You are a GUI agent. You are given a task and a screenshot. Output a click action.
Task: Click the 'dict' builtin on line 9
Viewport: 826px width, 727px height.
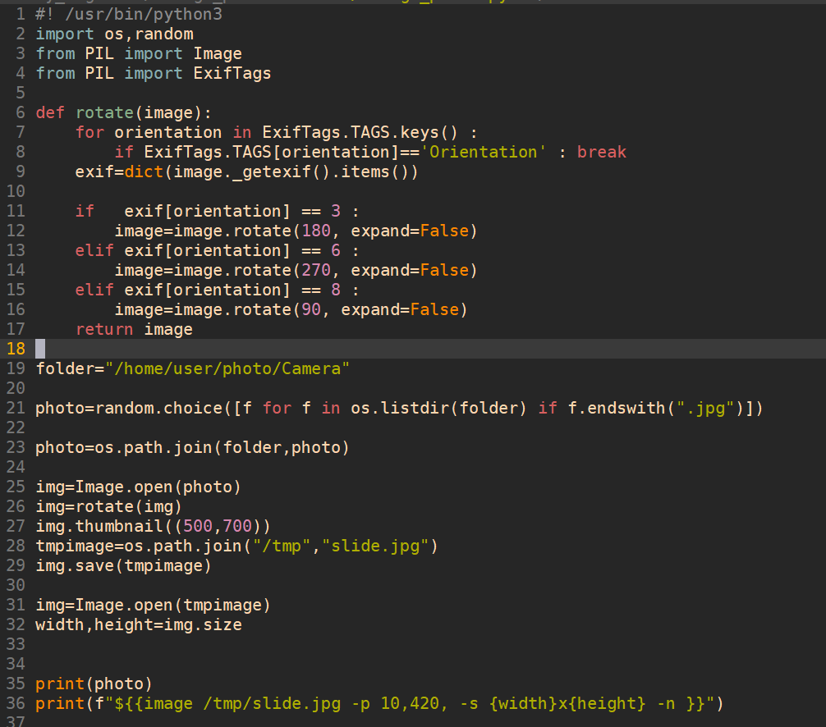tap(144, 171)
